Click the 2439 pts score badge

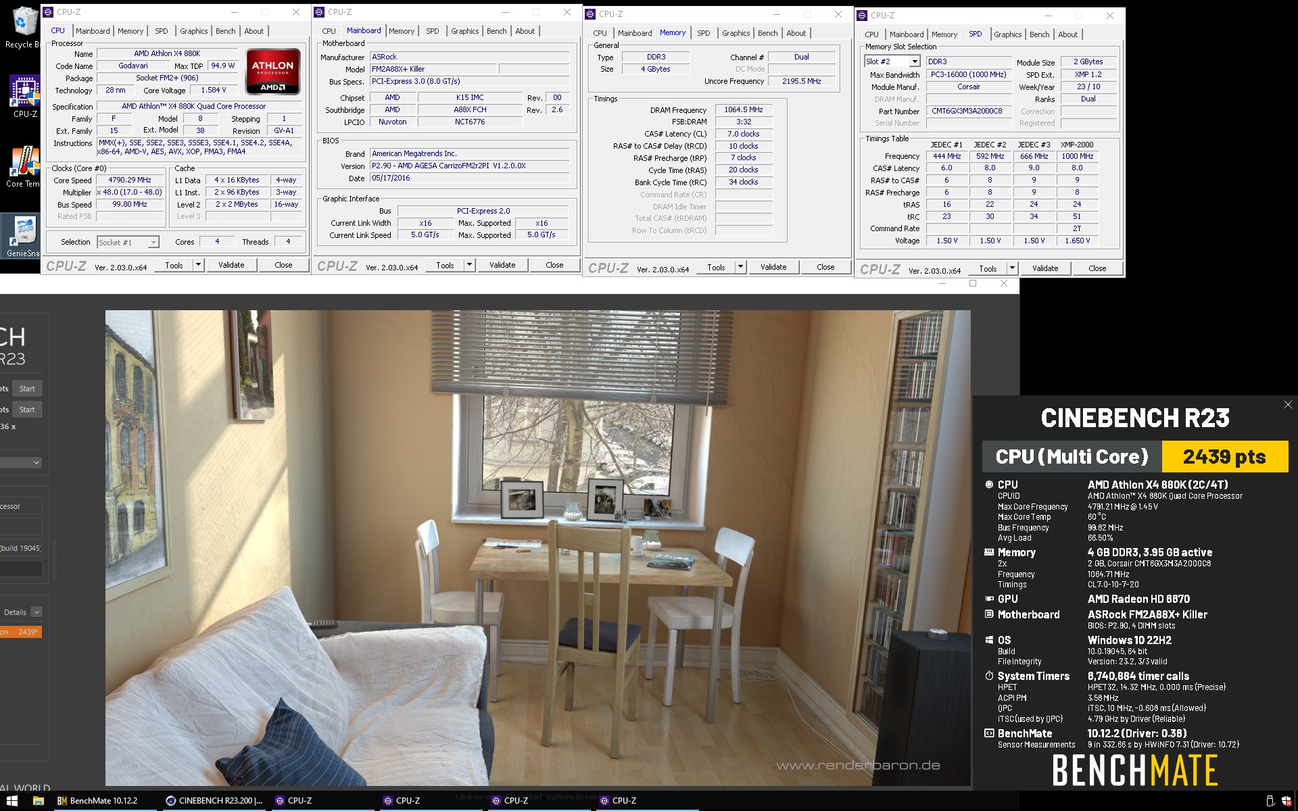(x=1224, y=457)
